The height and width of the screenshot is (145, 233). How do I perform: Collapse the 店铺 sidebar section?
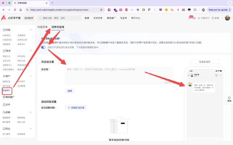coord(31,30)
